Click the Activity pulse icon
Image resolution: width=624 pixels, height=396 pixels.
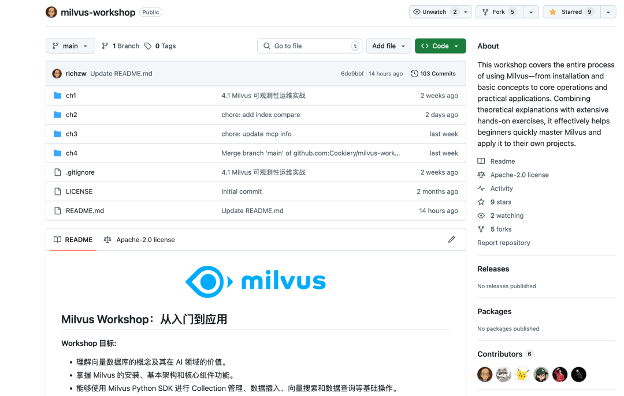coord(481,188)
